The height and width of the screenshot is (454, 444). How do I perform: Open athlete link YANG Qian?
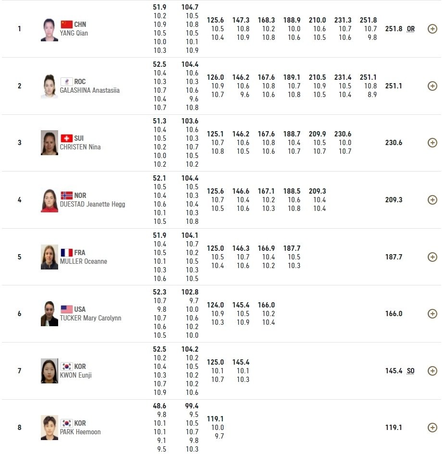(x=74, y=34)
